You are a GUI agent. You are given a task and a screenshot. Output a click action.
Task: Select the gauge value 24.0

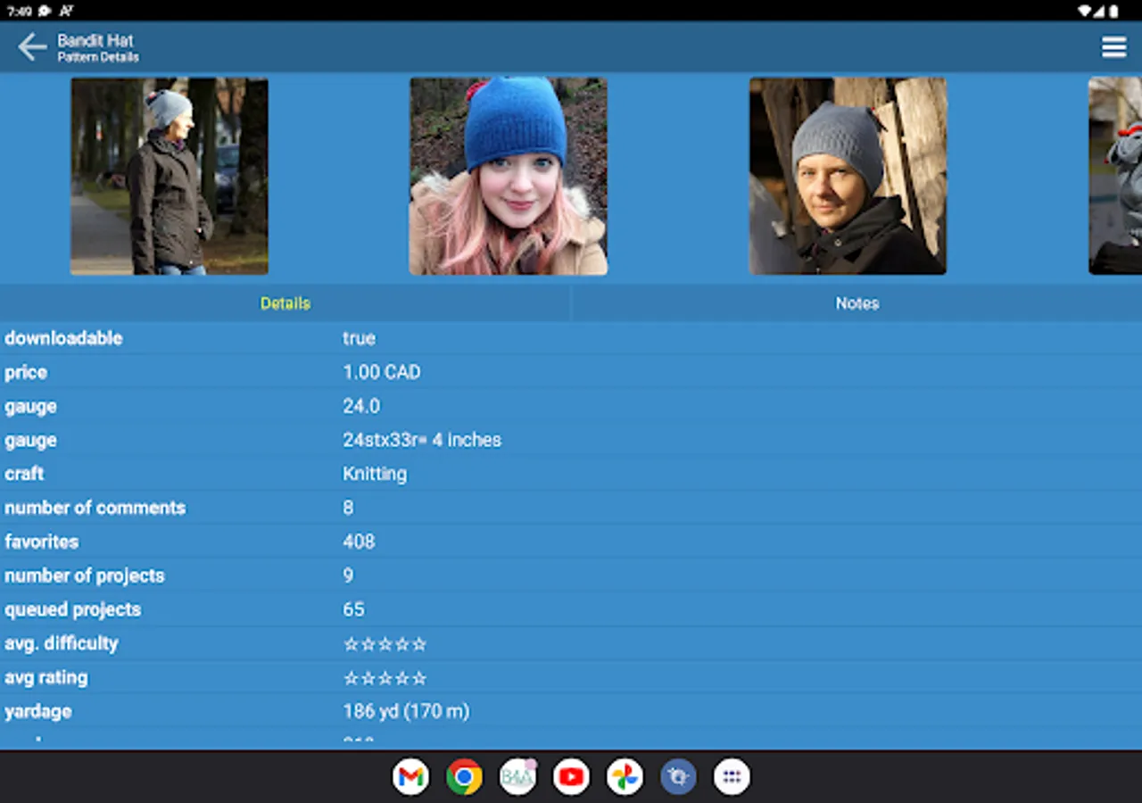tap(361, 406)
